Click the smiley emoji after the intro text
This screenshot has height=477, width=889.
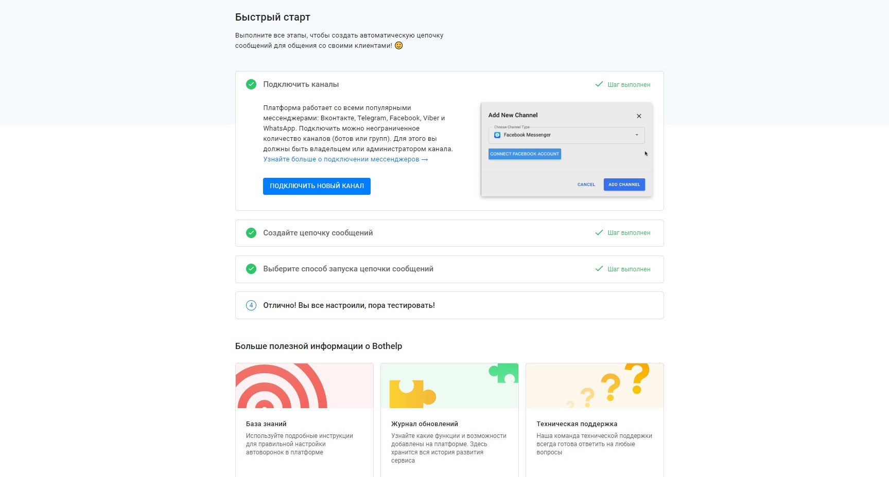pyautogui.click(x=398, y=46)
